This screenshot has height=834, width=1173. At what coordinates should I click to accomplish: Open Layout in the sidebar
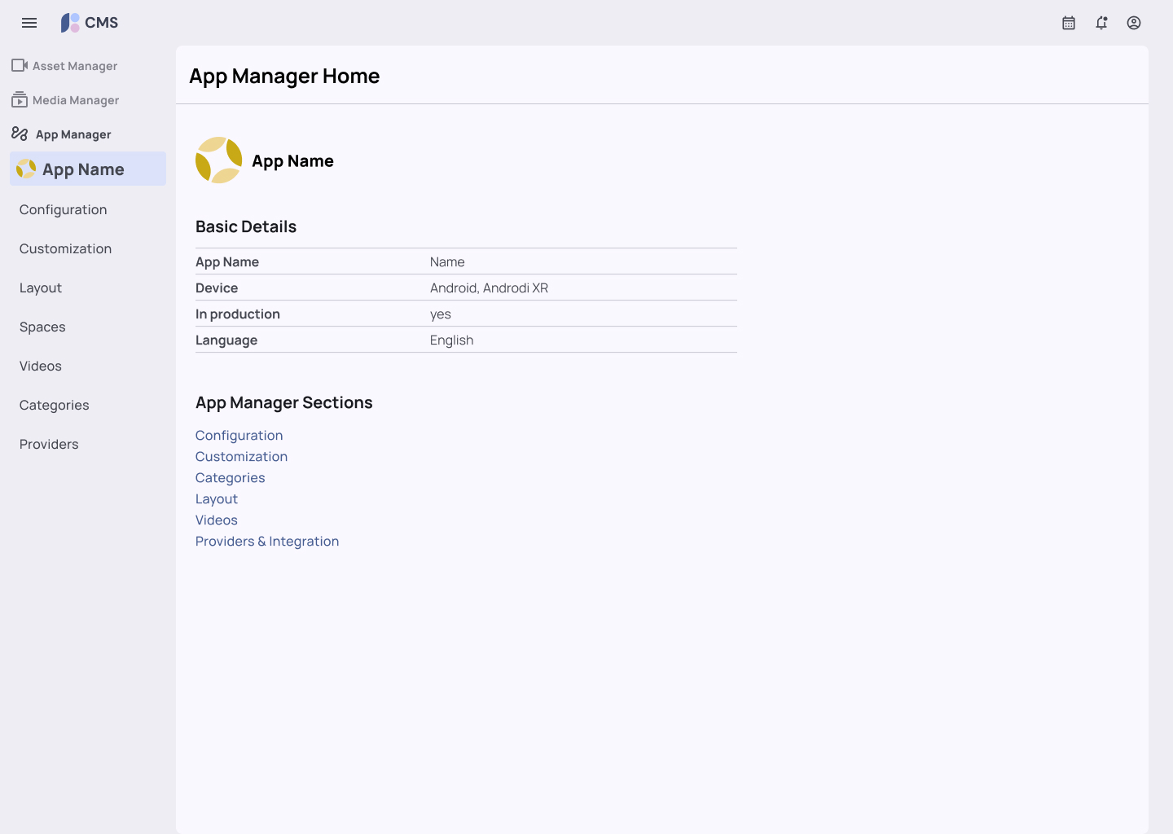point(41,288)
